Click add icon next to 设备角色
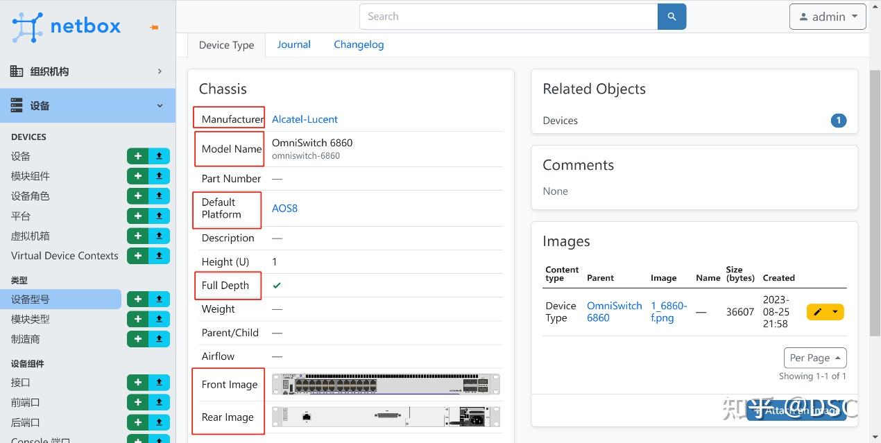Screen dimensions: 881x443 [137, 196]
